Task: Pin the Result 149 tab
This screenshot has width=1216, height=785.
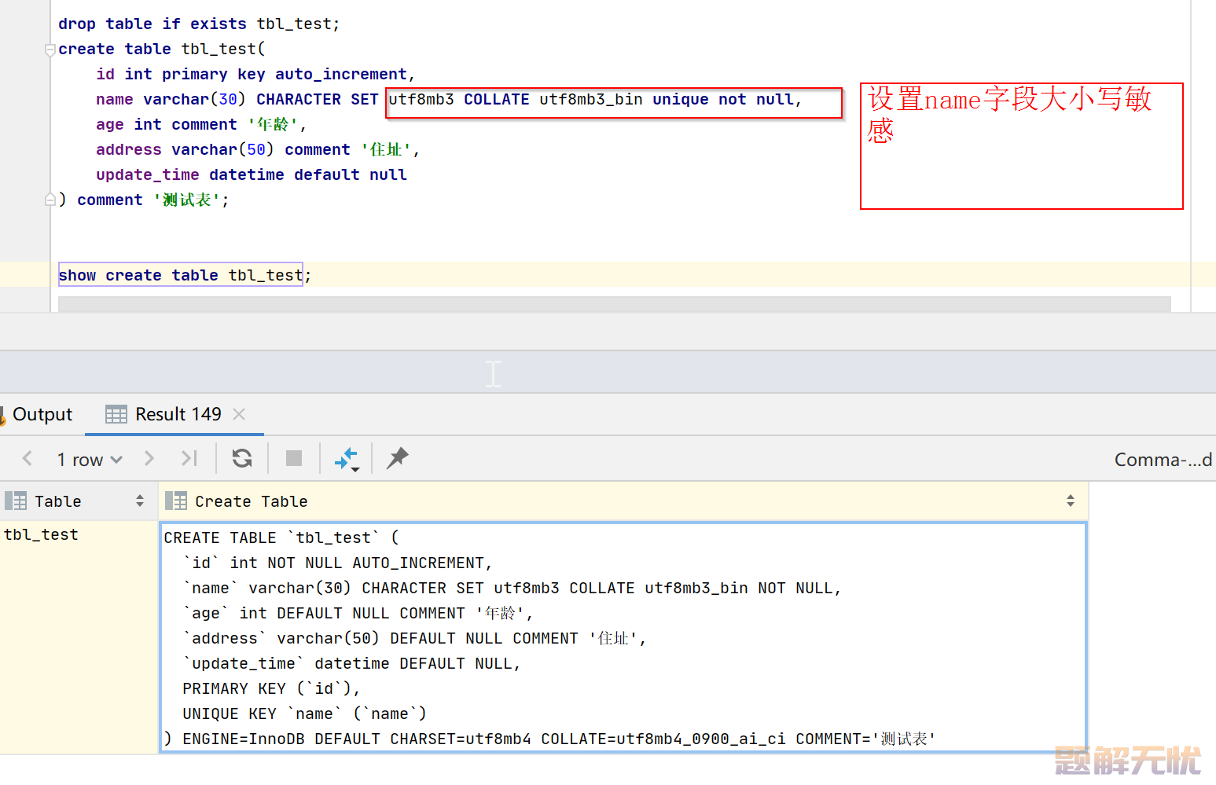Action: pos(398,458)
